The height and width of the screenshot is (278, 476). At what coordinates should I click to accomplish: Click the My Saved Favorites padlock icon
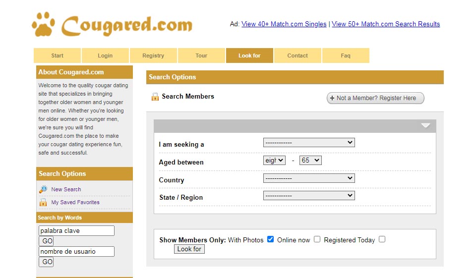(x=43, y=202)
